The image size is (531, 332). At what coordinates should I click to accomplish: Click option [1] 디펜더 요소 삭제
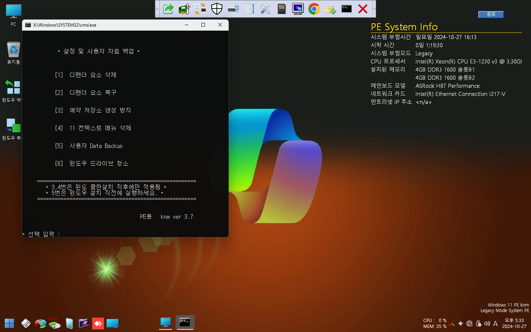coord(86,75)
